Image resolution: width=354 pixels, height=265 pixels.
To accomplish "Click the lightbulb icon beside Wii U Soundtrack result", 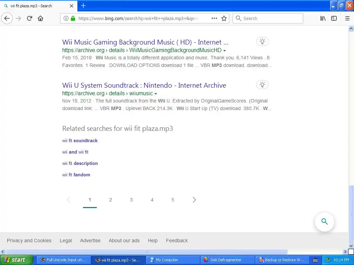I will (262, 85).
